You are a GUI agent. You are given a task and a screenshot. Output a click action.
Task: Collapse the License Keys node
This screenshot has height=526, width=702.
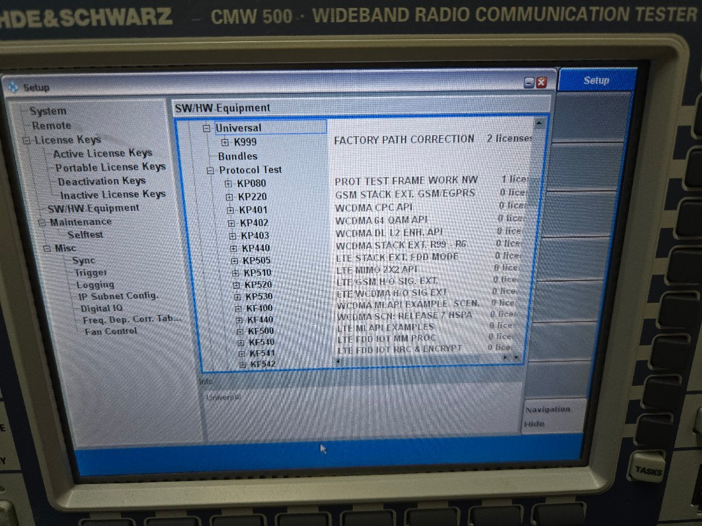tap(26, 140)
